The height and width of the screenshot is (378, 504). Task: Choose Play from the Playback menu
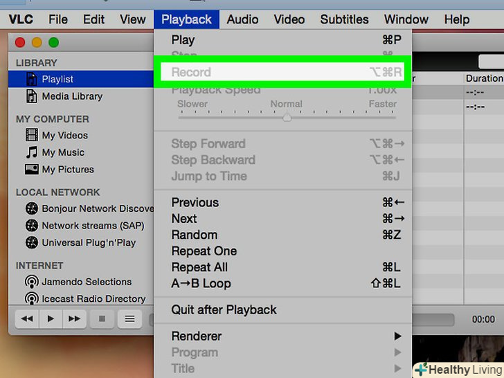coord(283,40)
